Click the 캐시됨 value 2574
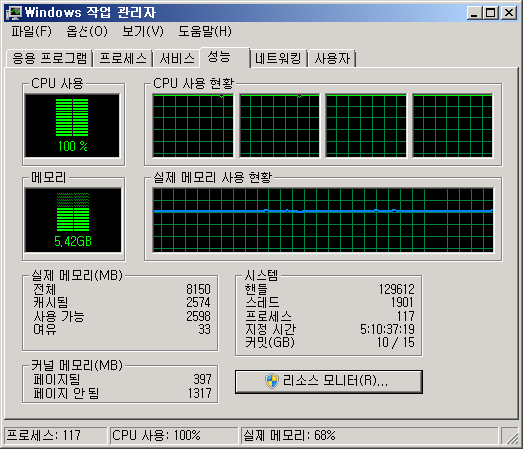This screenshot has height=449, width=523. pos(198,302)
